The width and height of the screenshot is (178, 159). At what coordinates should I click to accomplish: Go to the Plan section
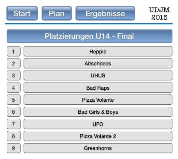tap(57, 13)
